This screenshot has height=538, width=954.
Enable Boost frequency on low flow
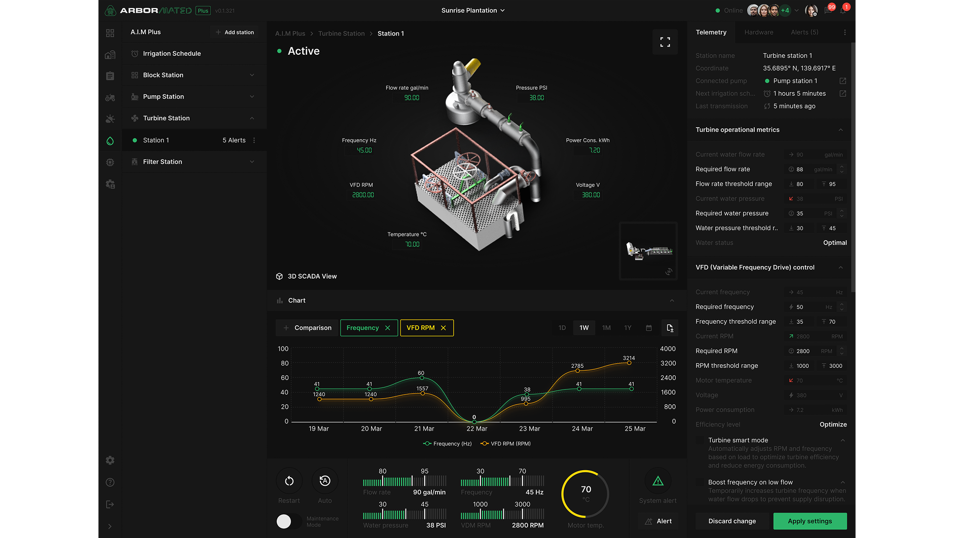click(700, 482)
